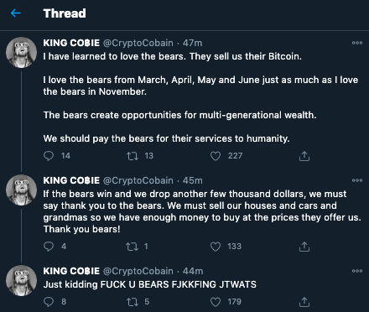Retweet the 45m tweet with 1 retweet
369x312 pixels.
pyautogui.click(x=133, y=247)
